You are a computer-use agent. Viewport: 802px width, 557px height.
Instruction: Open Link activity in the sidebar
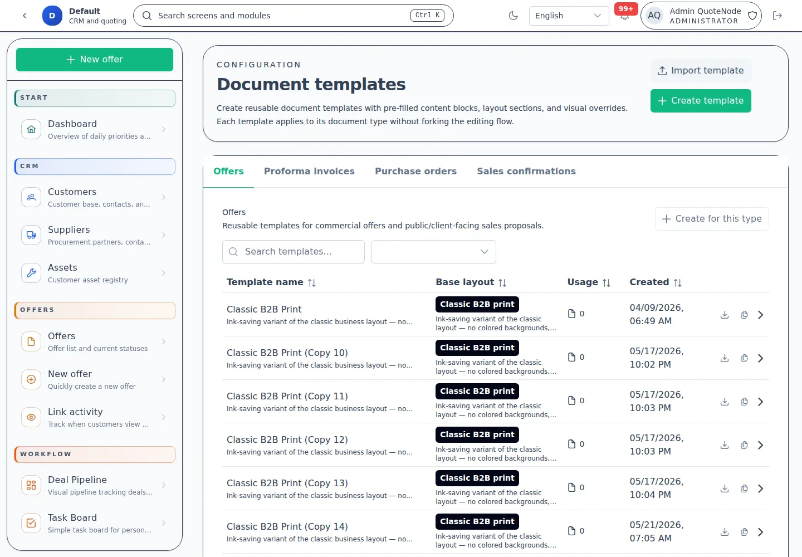tap(95, 417)
